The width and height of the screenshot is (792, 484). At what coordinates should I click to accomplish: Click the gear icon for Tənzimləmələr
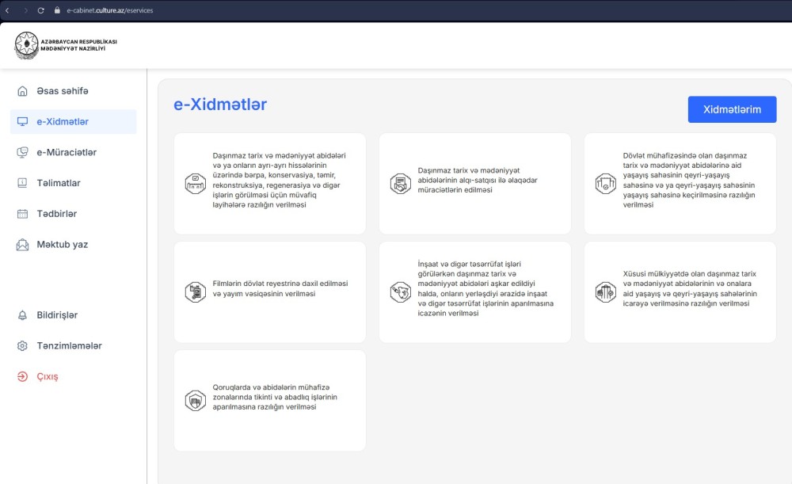click(22, 346)
